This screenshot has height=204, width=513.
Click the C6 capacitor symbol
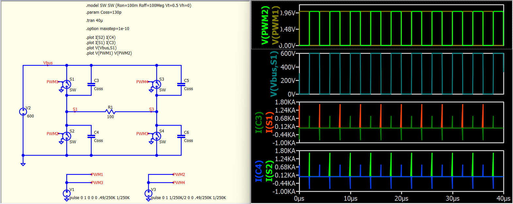point(181,136)
